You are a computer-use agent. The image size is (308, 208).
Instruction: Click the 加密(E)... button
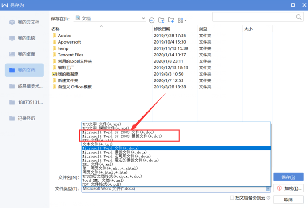pos(288,188)
